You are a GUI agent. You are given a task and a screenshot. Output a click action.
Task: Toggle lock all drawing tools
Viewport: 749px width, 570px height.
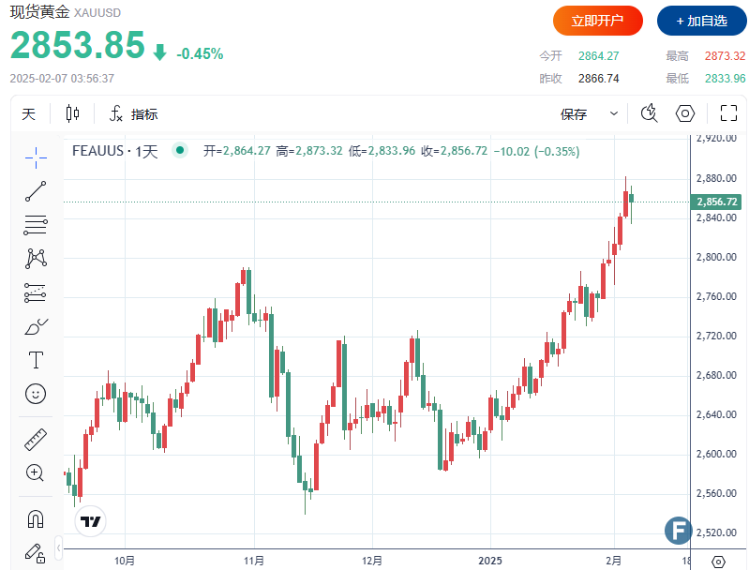click(x=36, y=552)
